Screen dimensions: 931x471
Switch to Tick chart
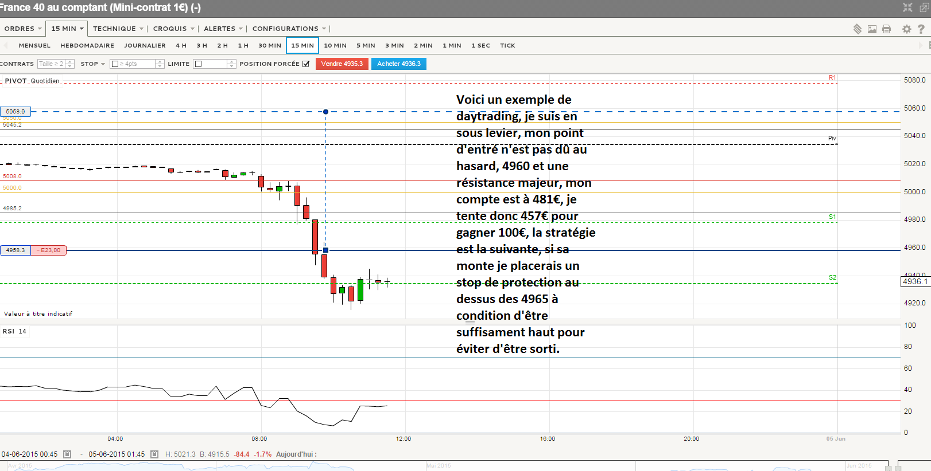tap(507, 45)
